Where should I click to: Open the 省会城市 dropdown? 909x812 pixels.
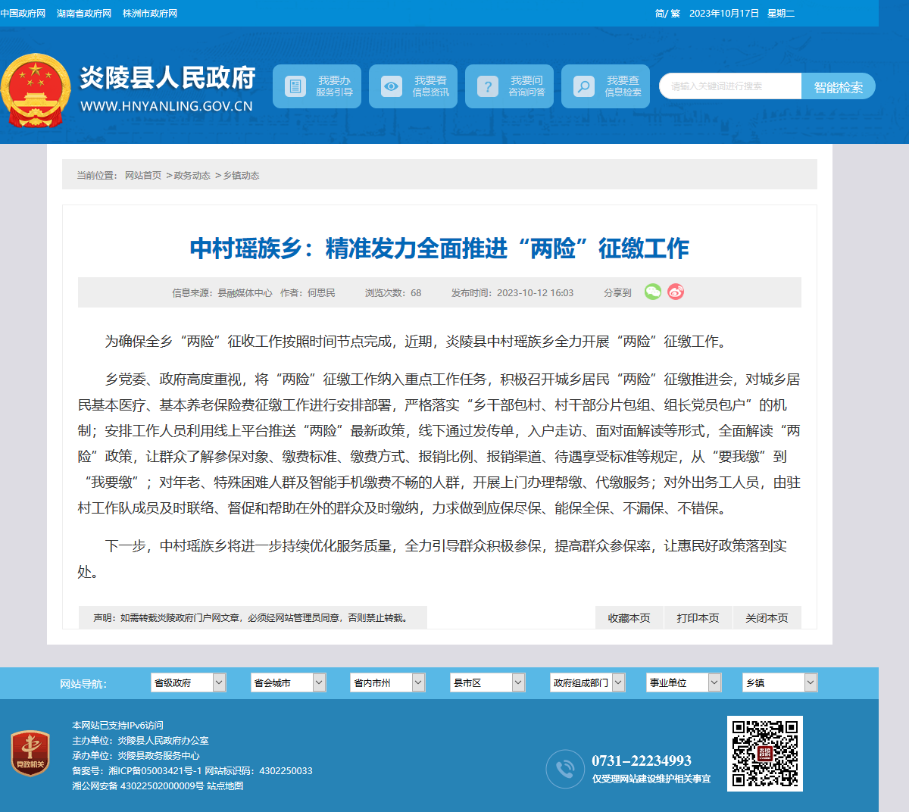[289, 682]
